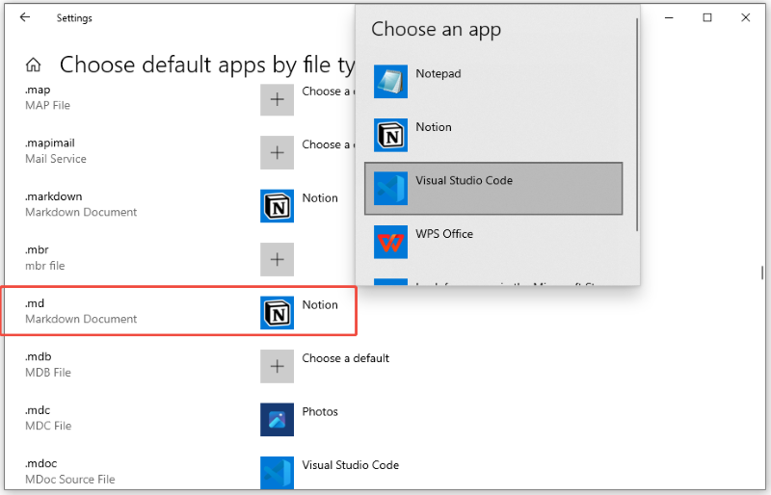771x495 pixels.
Task: Choose WPS Office from the app list
Action: [493, 242]
